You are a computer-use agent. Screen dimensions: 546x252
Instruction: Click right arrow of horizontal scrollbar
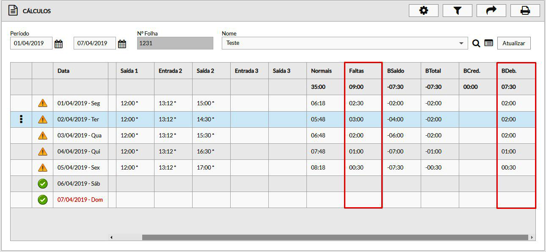[532, 238]
